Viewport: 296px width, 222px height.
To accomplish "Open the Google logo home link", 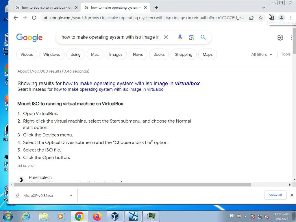I will (29, 38).
